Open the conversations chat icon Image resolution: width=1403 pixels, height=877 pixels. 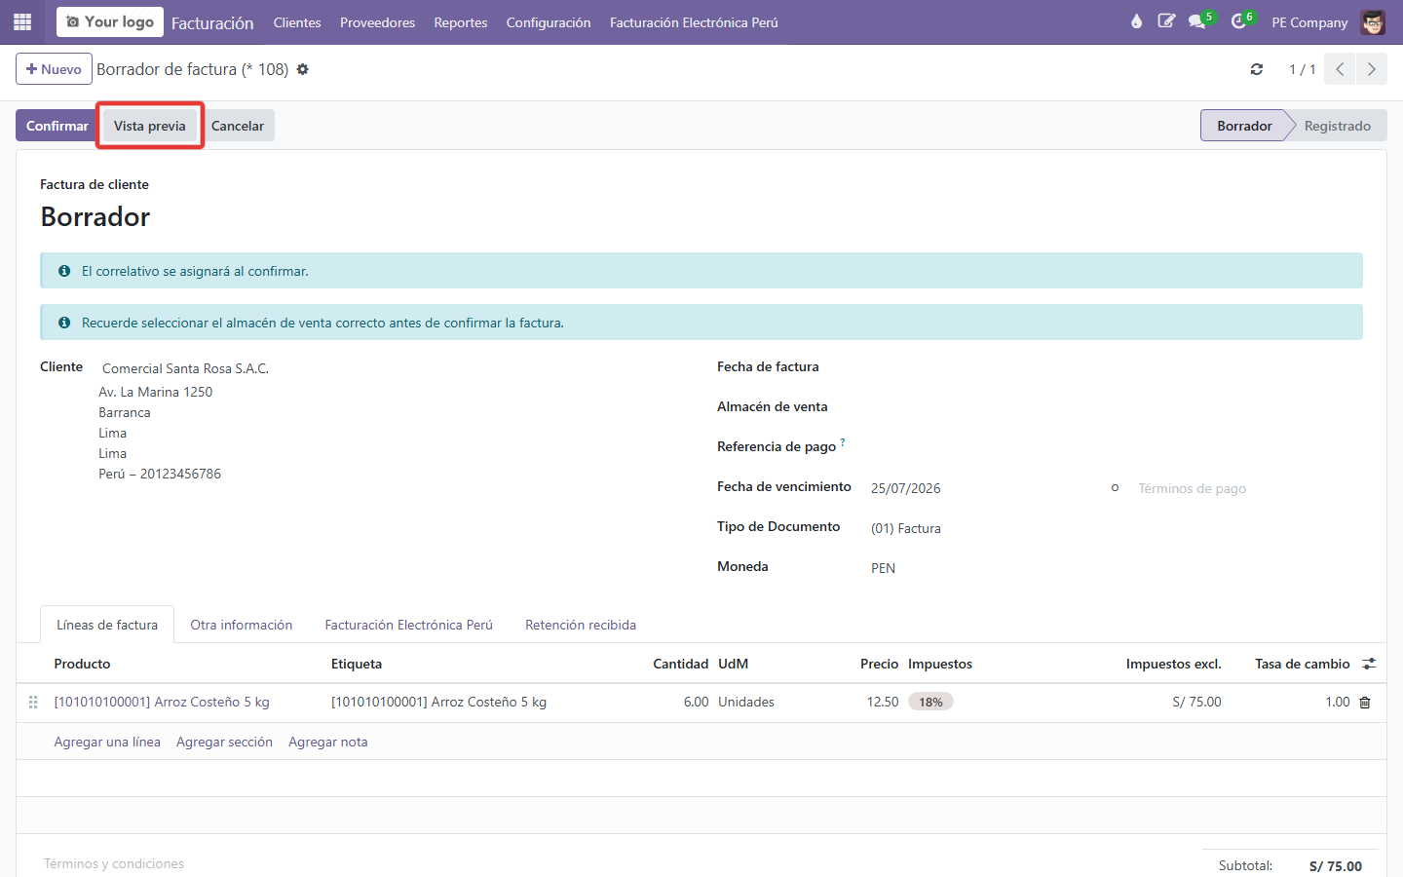[1197, 21]
